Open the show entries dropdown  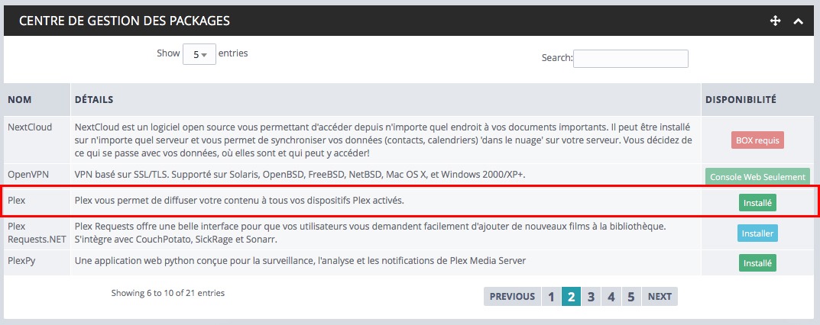click(x=199, y=55)
